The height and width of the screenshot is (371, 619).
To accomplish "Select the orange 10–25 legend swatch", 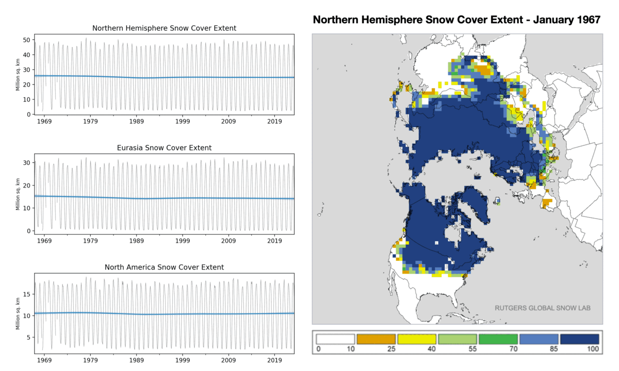I will coord(377,339).
